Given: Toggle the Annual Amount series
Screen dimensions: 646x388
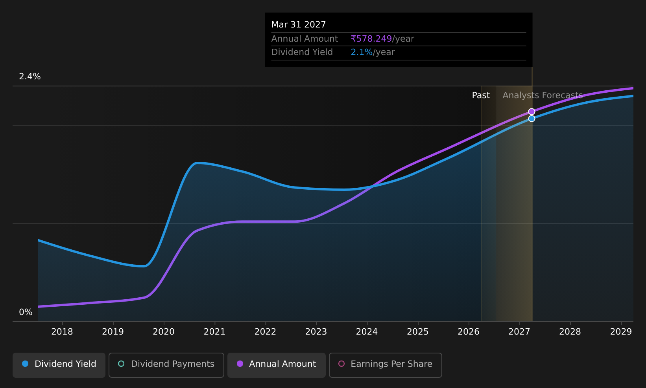Looking at the screenshot, I should click(277, 365).
